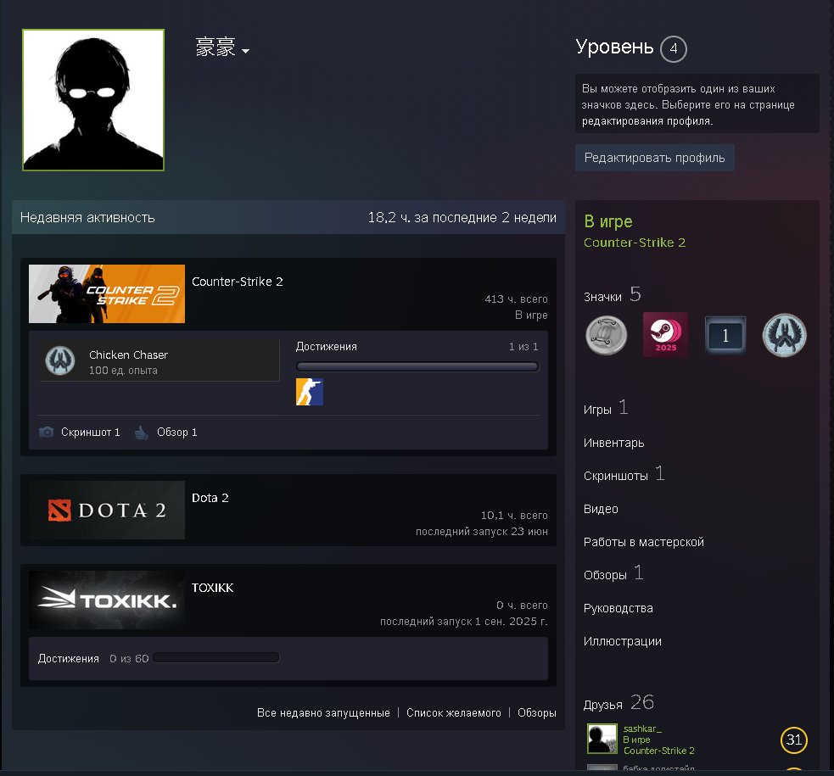The height and width of the screenshot is (776, 834).
Task: Open Обзоры 1 in the sidebar
Action: pyautogui.click(x=613, y=574)
